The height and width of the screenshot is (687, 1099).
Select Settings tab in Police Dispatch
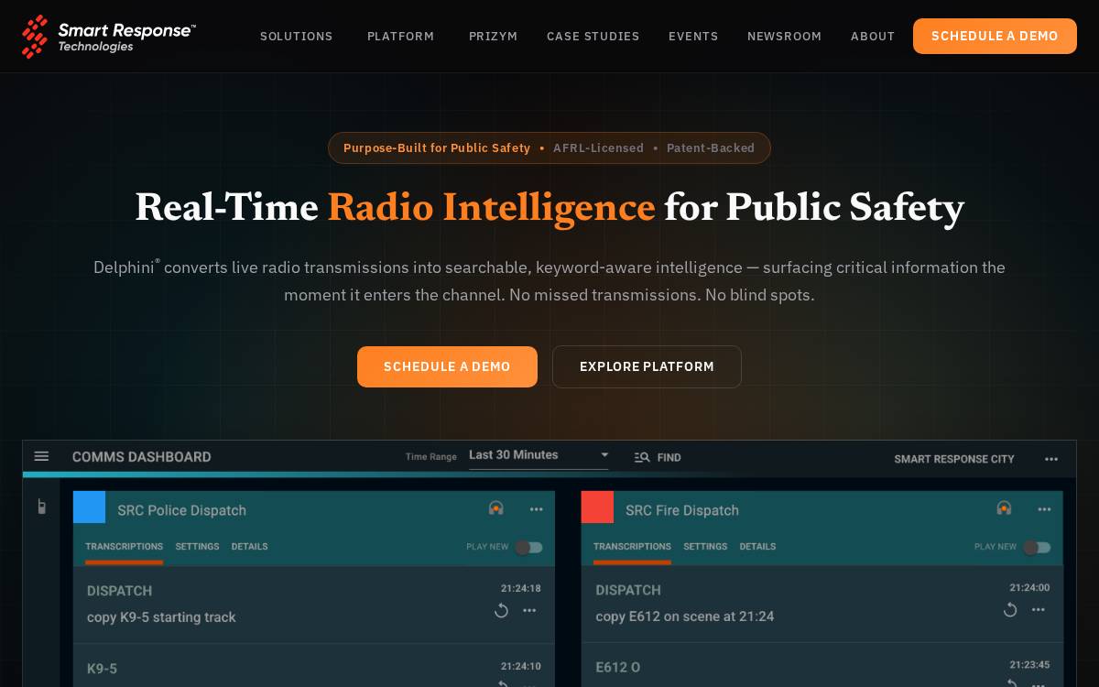click(x=198, y=547)
